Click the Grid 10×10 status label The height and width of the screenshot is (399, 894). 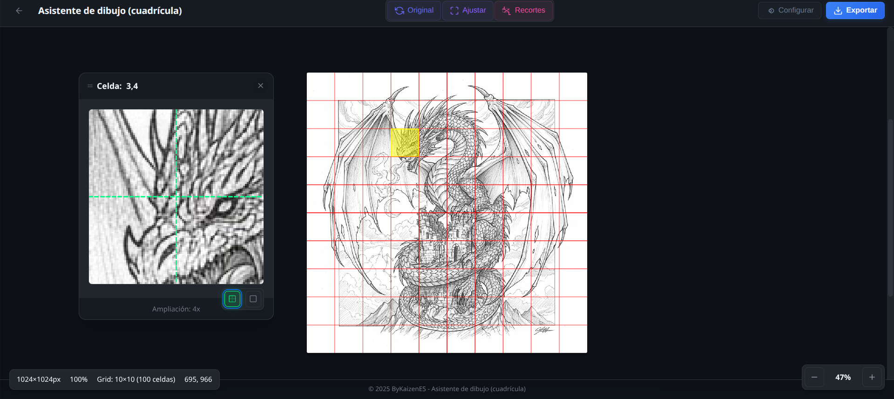pyautogui.click(x=136, y=379)
